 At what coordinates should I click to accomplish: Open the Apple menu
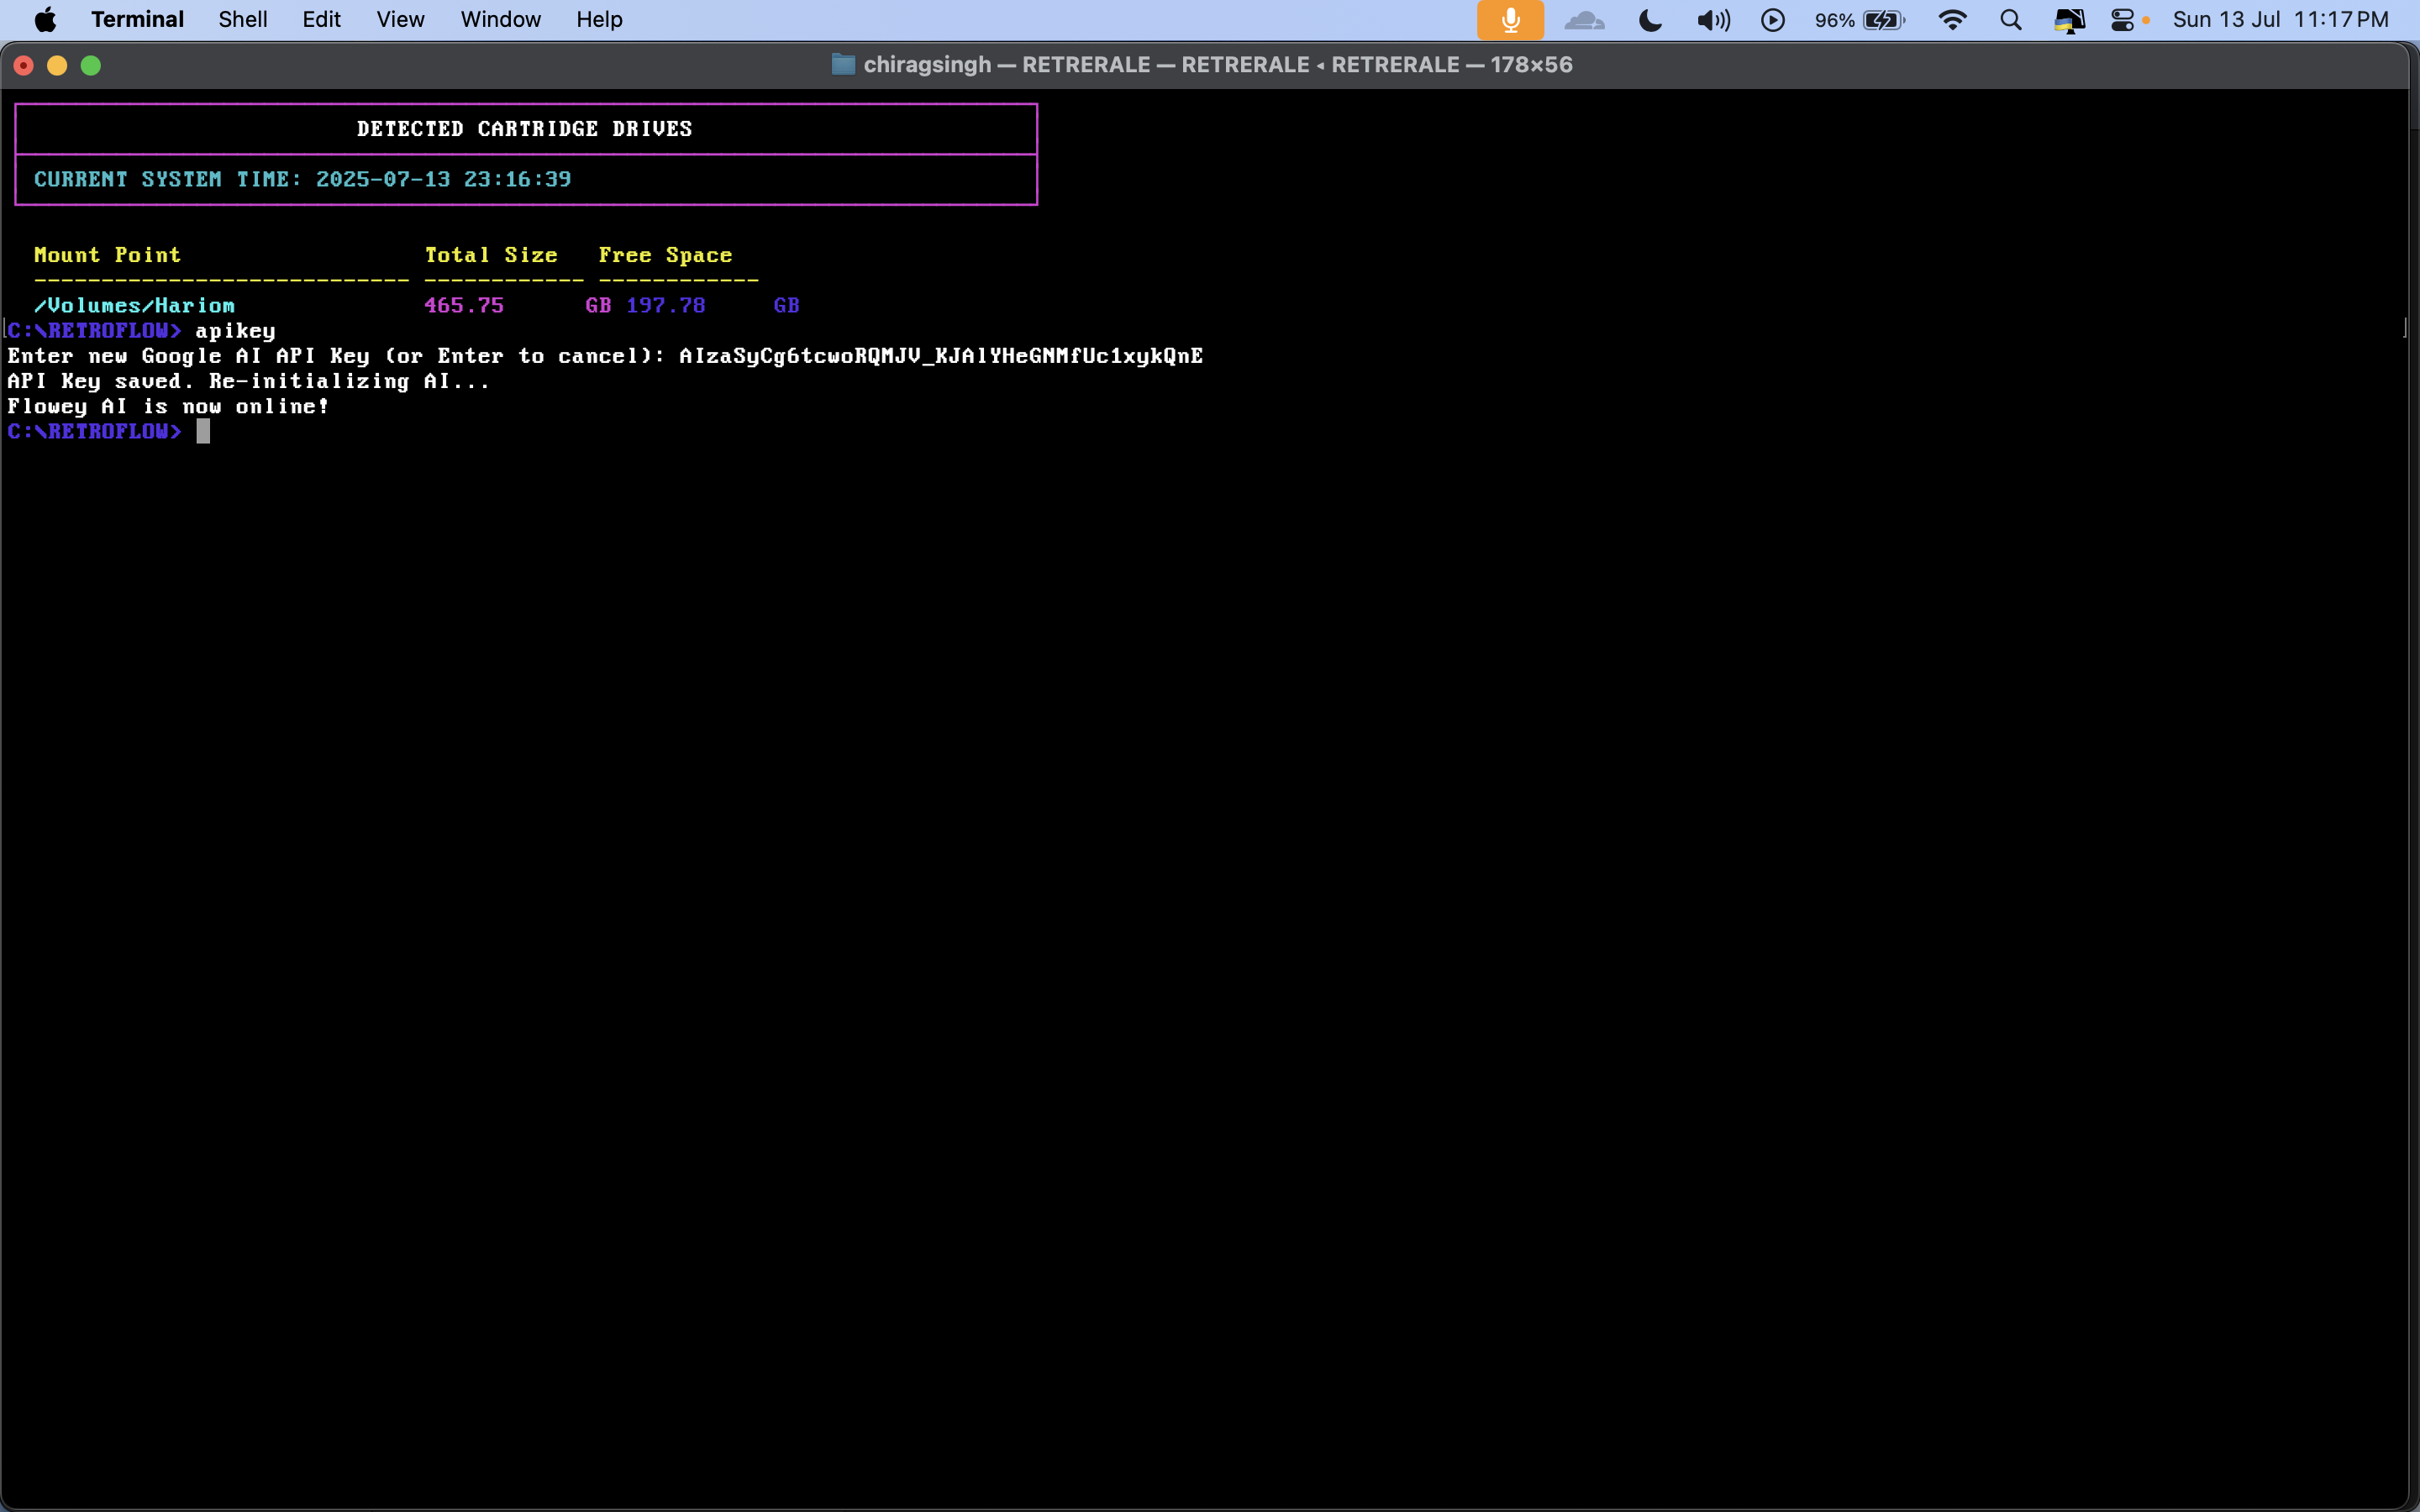(45, 20)
